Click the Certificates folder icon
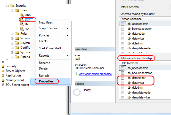The image size is (171, 115). (x=17, y=48)
